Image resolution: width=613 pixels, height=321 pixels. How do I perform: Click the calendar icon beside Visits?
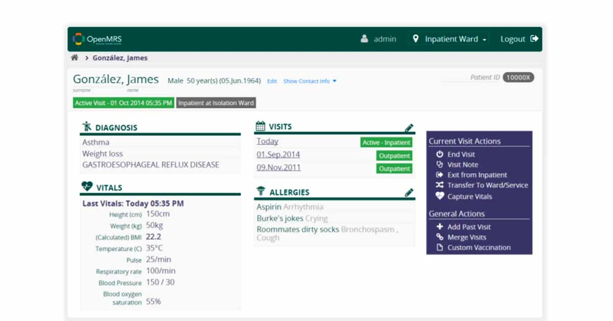262,125
